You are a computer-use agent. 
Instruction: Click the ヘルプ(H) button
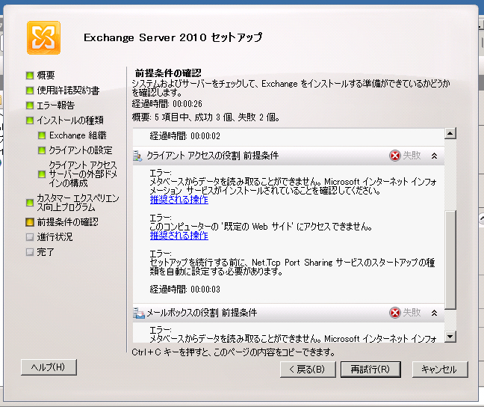click(49, 367)
